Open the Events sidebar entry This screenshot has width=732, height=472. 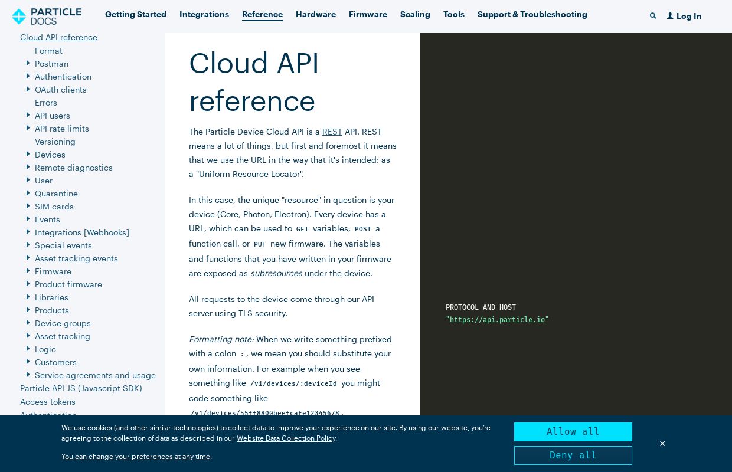tap(47, 219)
